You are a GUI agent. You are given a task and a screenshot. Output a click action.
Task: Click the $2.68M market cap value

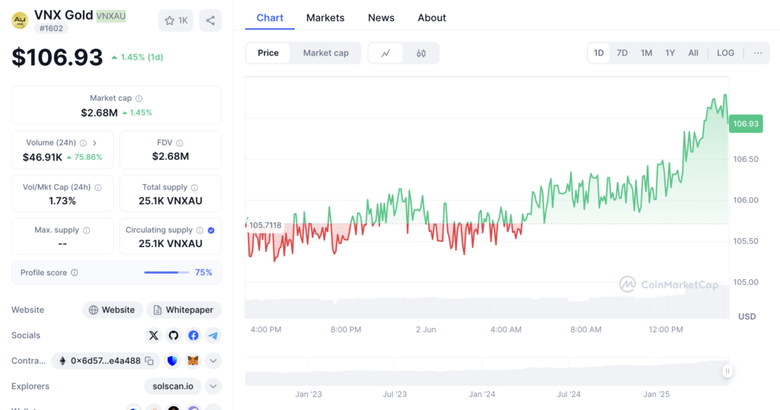(100, 113)
